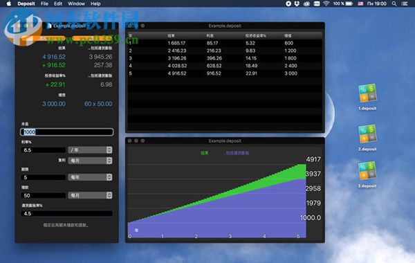
Task: Click the green "+ 22.91" return value
Action: [x=55, y=84]
